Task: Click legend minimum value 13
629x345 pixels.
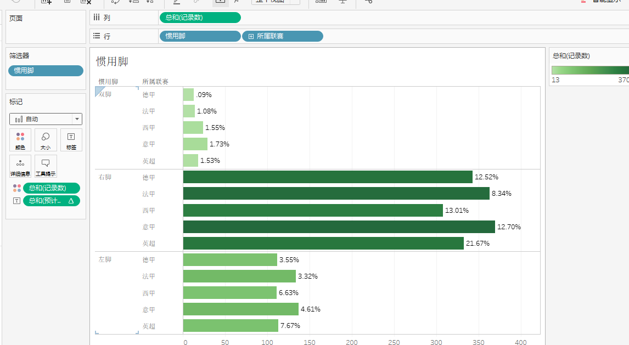Action: [x=555, y=80]
